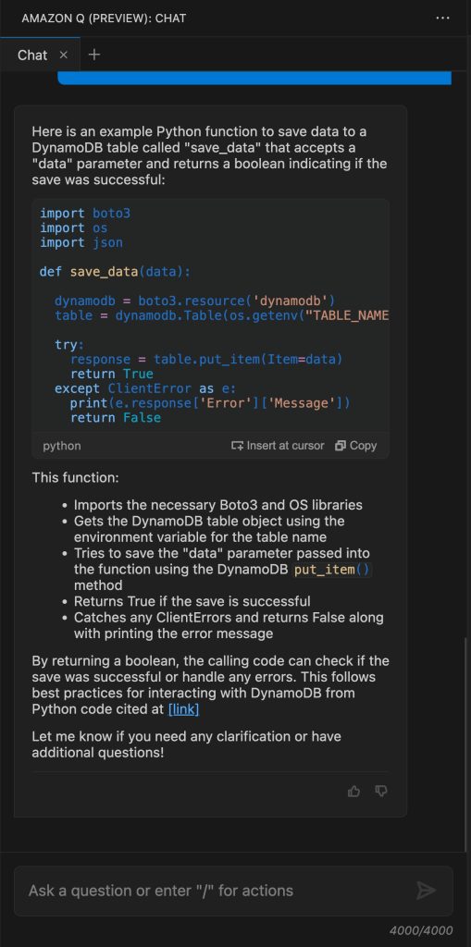Open the cited [link]
This screenshot has height=947, width=471.
click(183, 709)
